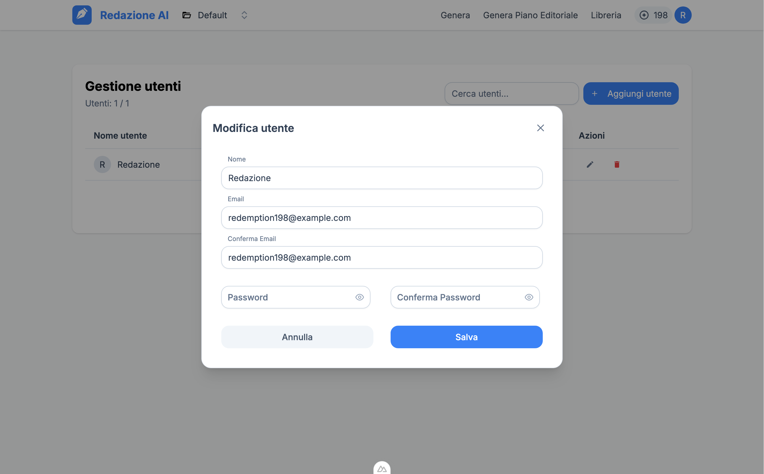Screen dimensions: 764x474
Task: Click the R avatar in Redazione row
Action: (x=102, y=164)
